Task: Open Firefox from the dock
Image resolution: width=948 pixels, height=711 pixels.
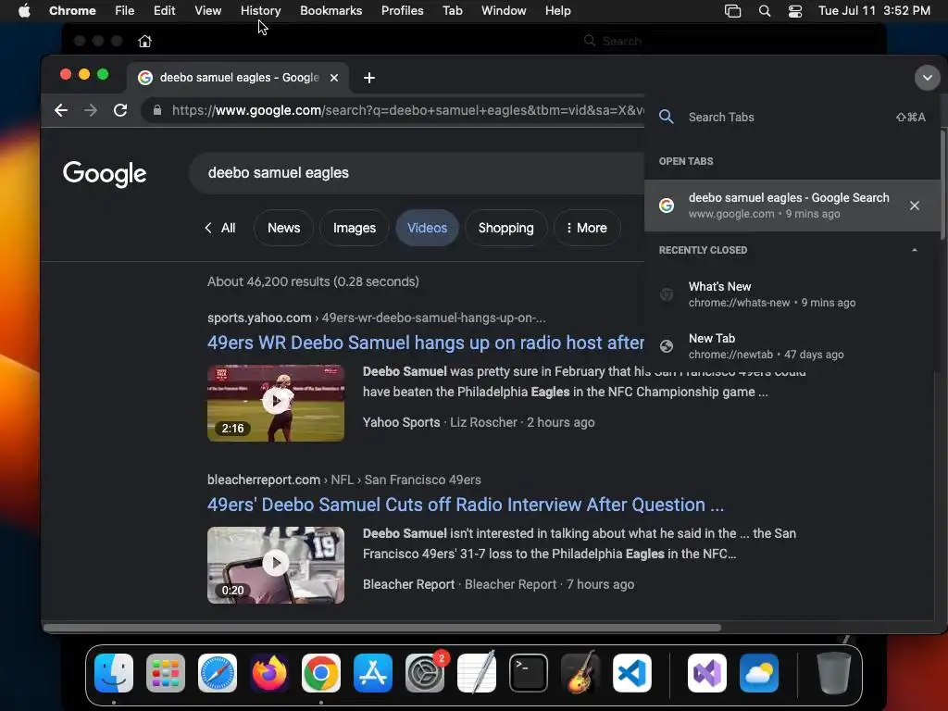Action: coord(269,673)
